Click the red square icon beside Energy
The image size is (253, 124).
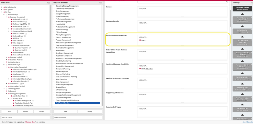pyautogui.click(x=140, y=40)
